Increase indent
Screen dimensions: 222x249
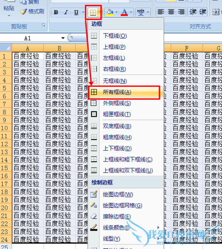tap(202, 12)
